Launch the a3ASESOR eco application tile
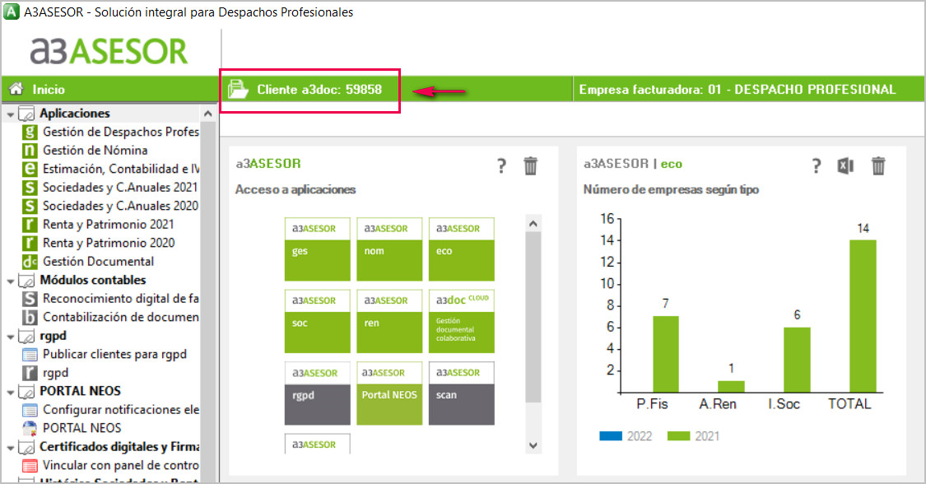 pyautogui.click(x=461, y=249)
